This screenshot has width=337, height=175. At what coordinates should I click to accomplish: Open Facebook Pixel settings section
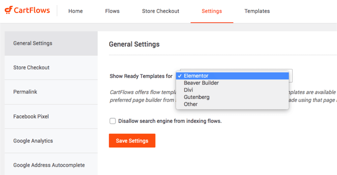point(51,117)
